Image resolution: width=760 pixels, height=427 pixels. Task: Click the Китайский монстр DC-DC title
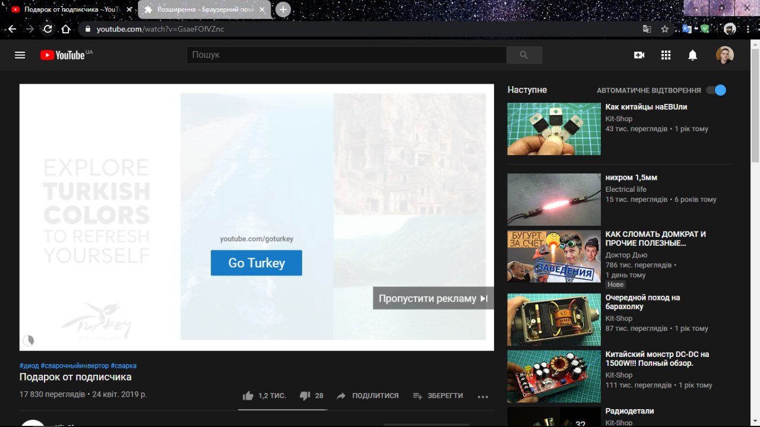[657, 359]
